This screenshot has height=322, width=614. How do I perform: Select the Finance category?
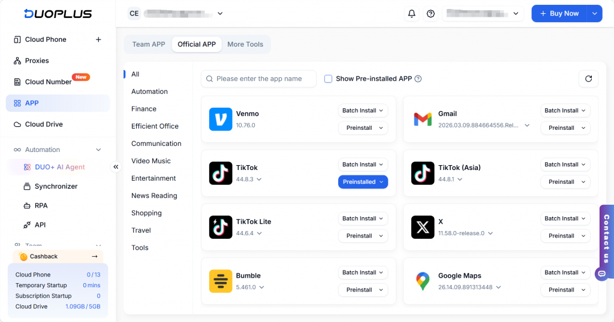[144, 109]
